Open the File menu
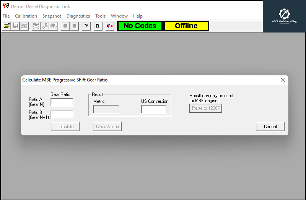Image resolution: width=306 pixels, height=200 pixels. (6, 16)
